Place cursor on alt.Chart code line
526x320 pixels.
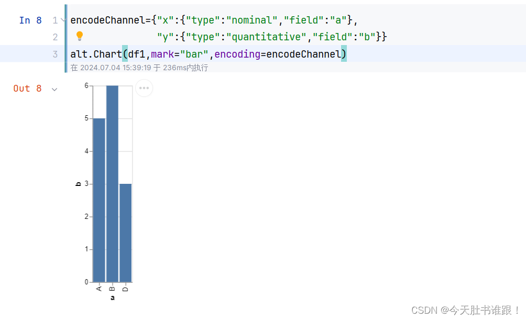[209, 54]
